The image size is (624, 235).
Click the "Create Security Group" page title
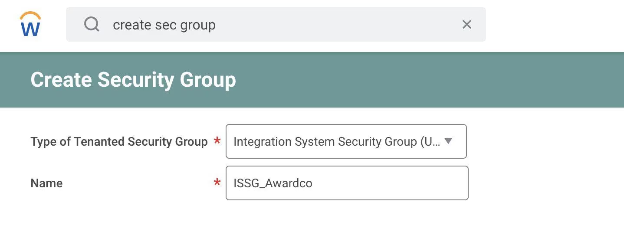(133, 80)
